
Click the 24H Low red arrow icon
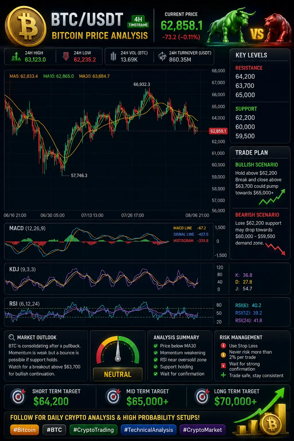66,56
